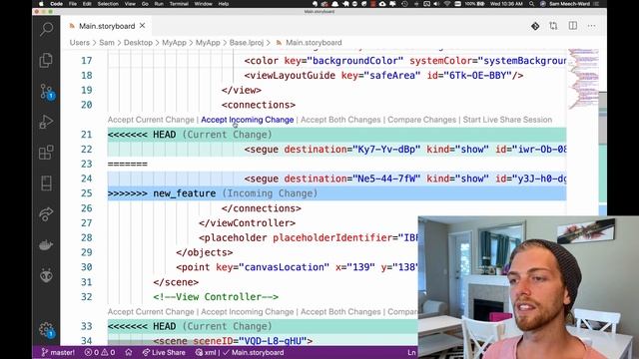This screenshot has height=359, width=639.
Task: Click the Open Changes icon in editor toolbar
Action: [x=553, y=26]
